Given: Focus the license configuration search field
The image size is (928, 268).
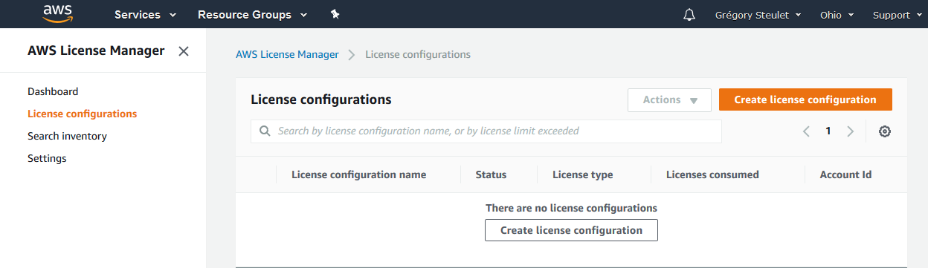Looking at the screenshot, I should coord(486,131).
